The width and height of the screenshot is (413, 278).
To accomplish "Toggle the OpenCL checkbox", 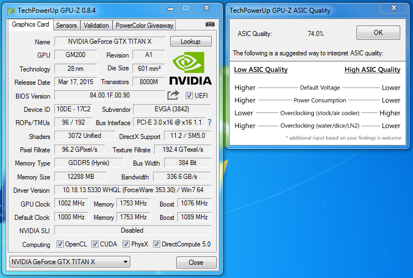I will click(60, 244).
